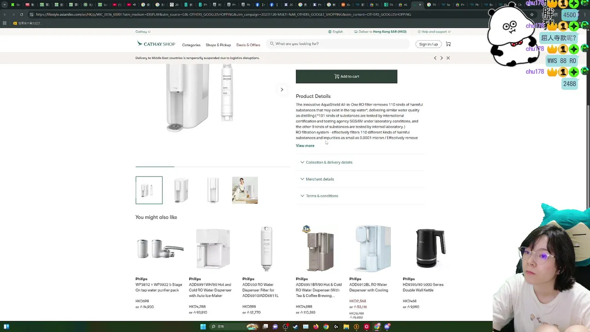Viewport: 590px width, 332px height.
Task: Open ADD6951BR/90 Hot & Cold RO product
Action: tap(319, 290)
